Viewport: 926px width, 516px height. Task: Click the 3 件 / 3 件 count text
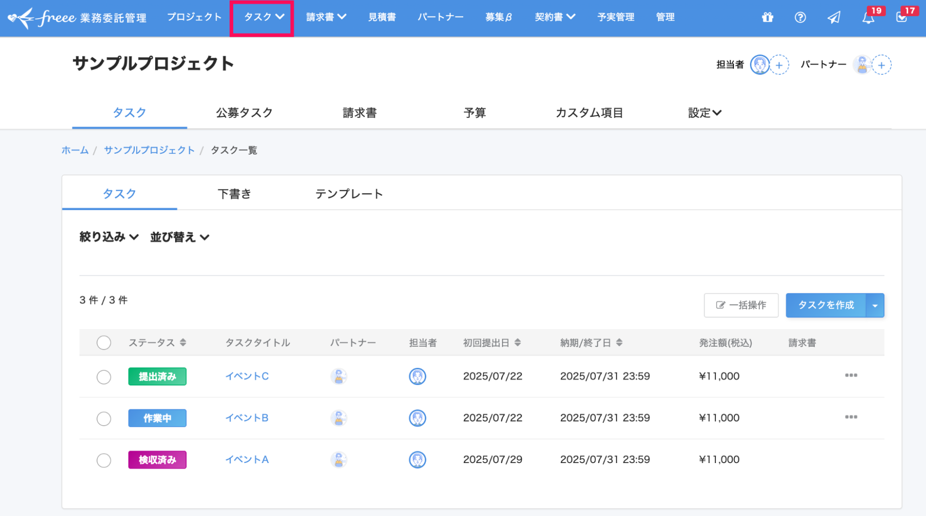[104, 300]
